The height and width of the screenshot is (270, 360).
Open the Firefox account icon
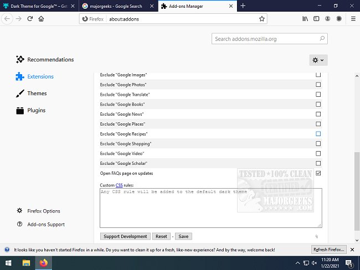coord(328,19)
